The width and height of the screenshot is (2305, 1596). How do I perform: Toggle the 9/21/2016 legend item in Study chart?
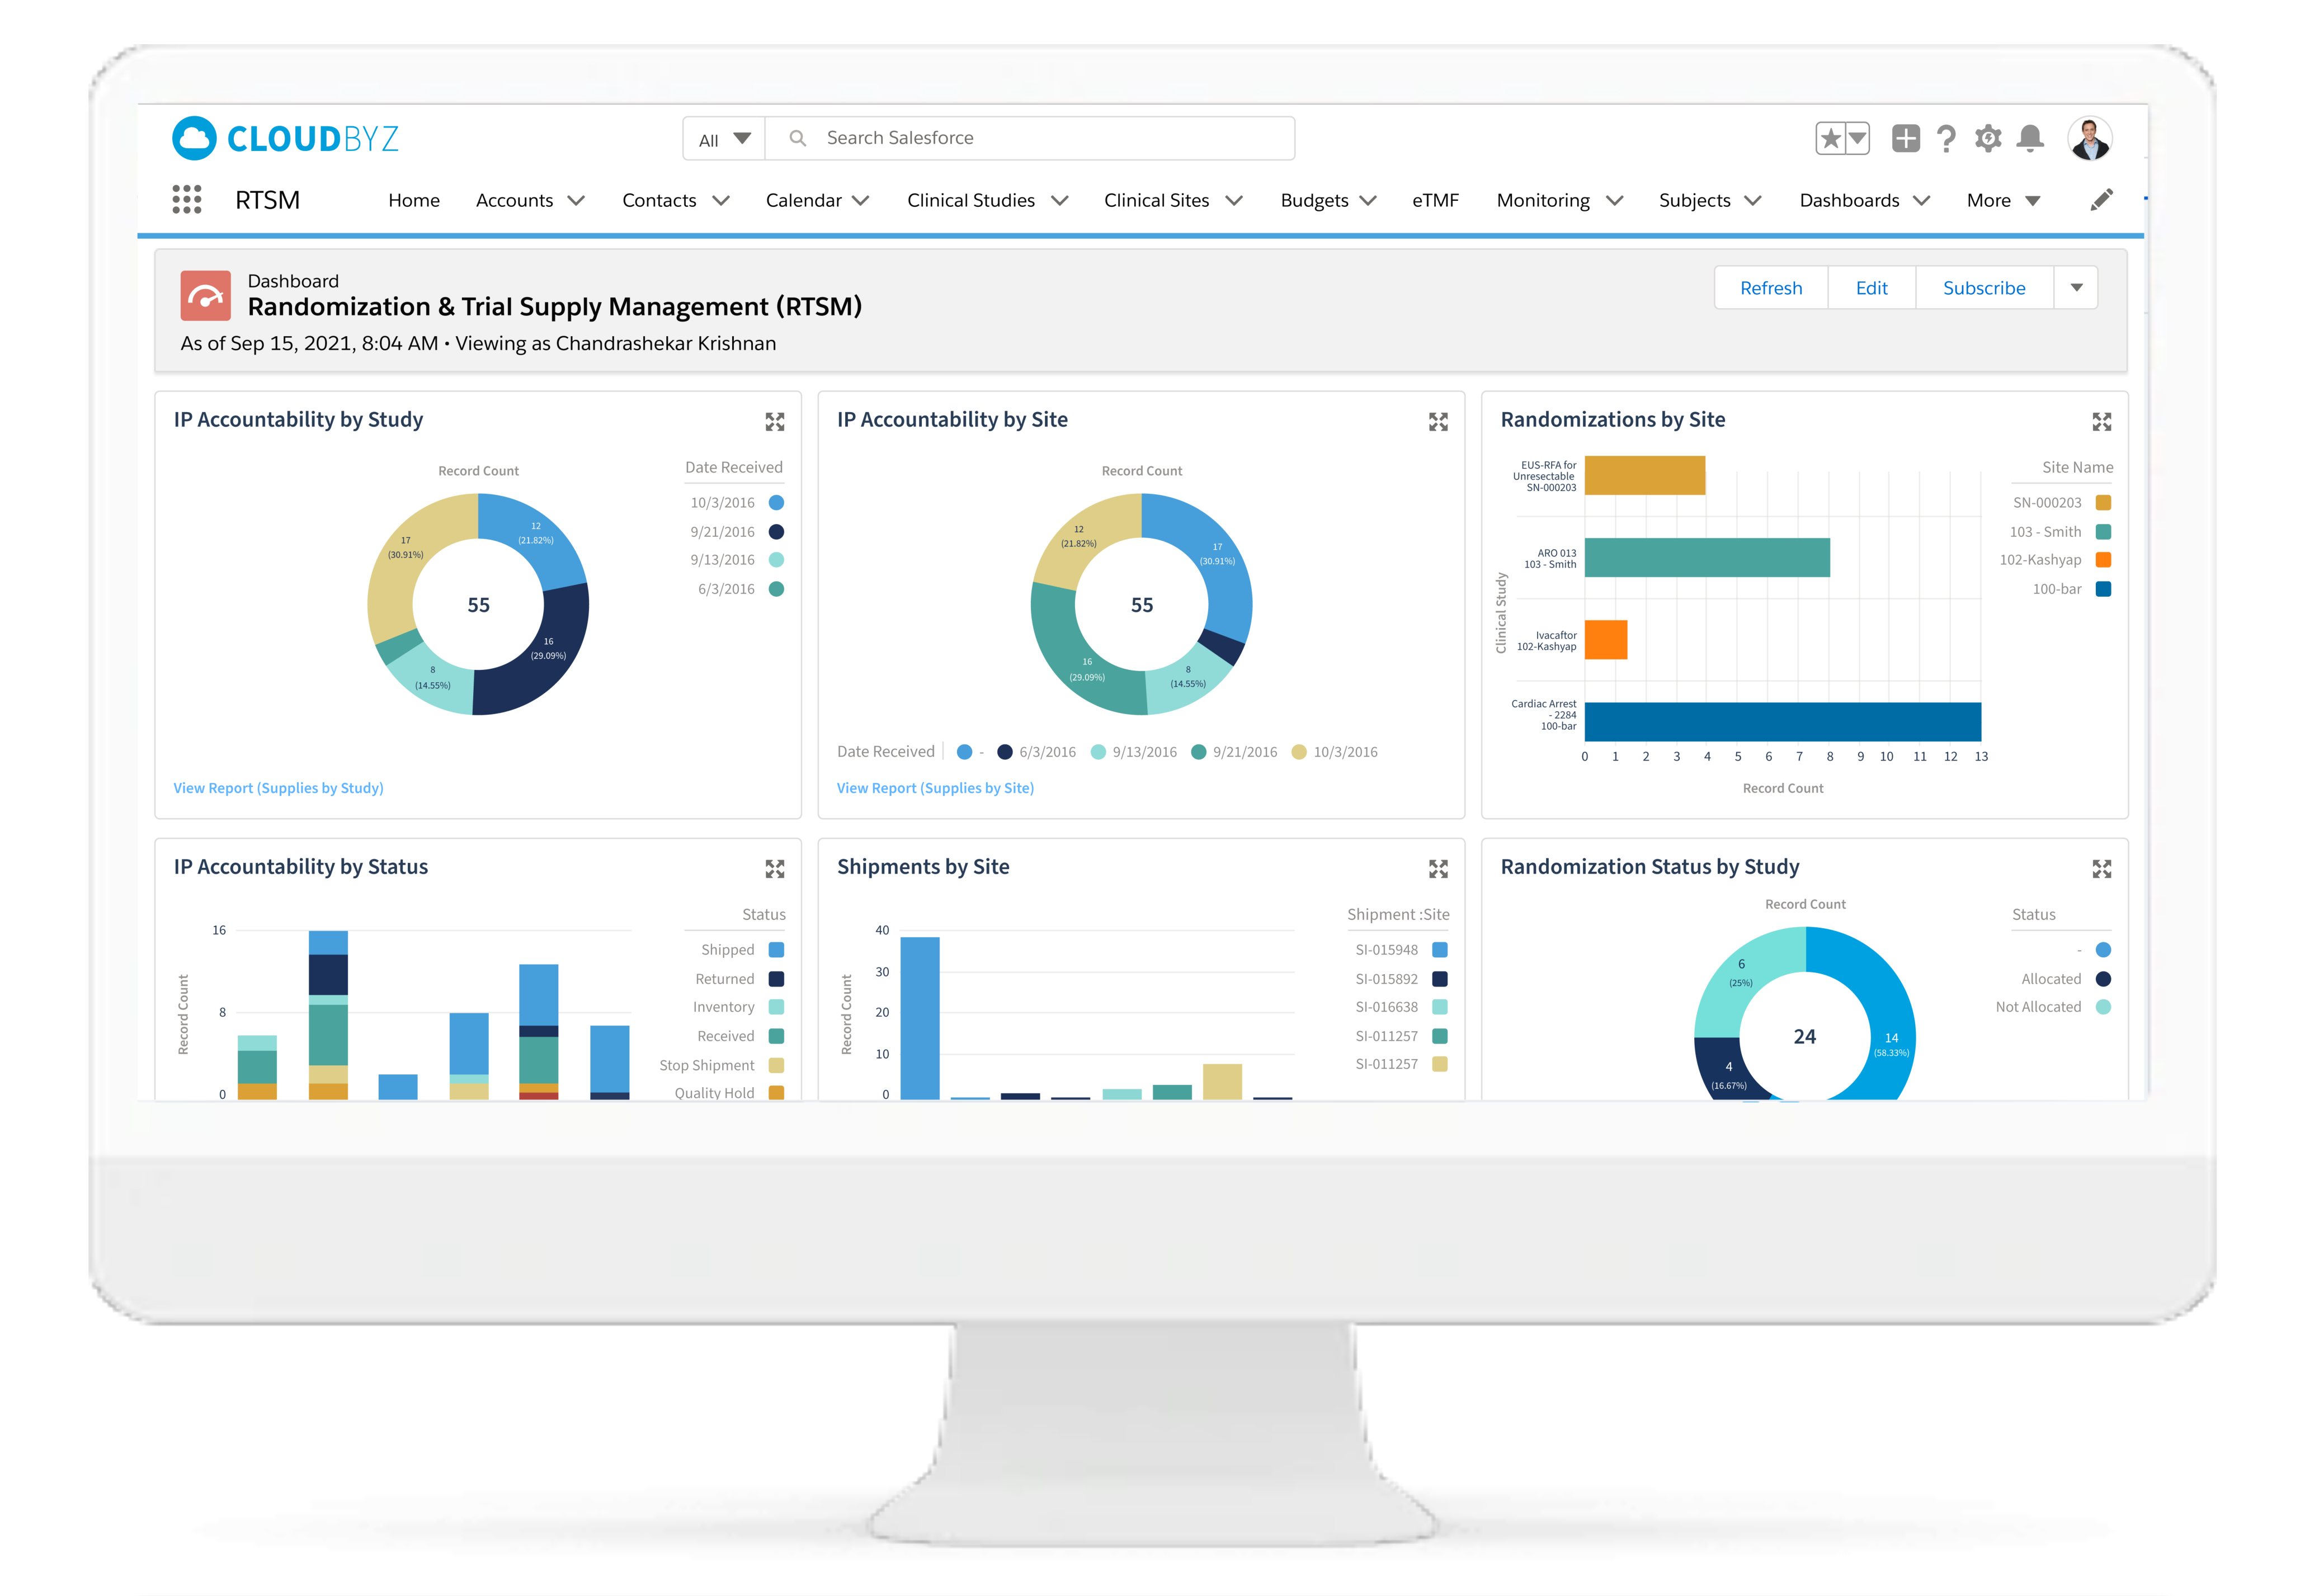point(723,532)
